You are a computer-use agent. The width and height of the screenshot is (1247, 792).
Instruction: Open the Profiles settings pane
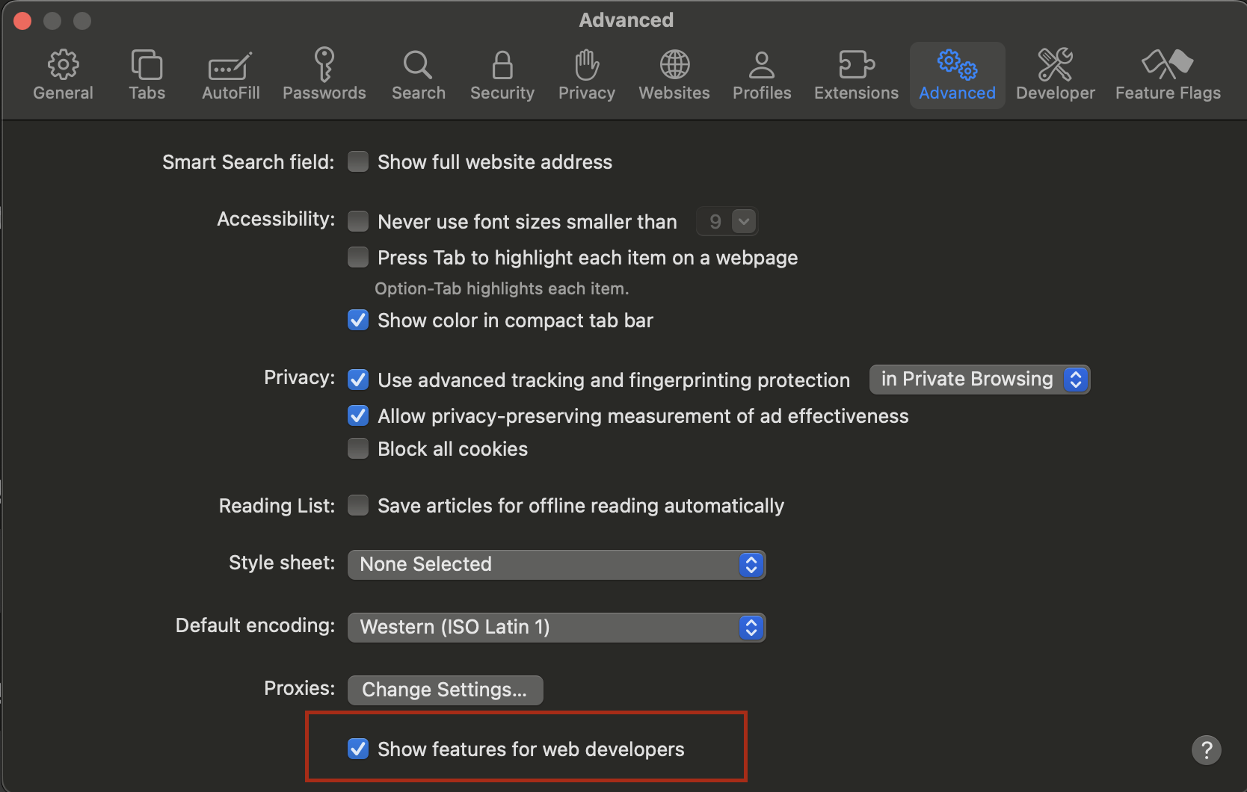761,74
